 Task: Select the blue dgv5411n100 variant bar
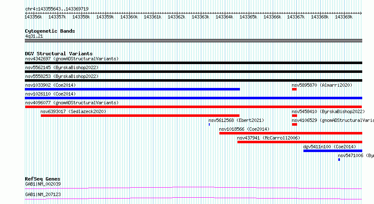coord(333,151)
